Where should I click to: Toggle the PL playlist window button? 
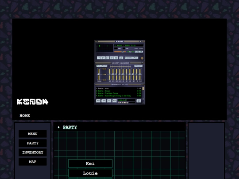pos(141,52)
